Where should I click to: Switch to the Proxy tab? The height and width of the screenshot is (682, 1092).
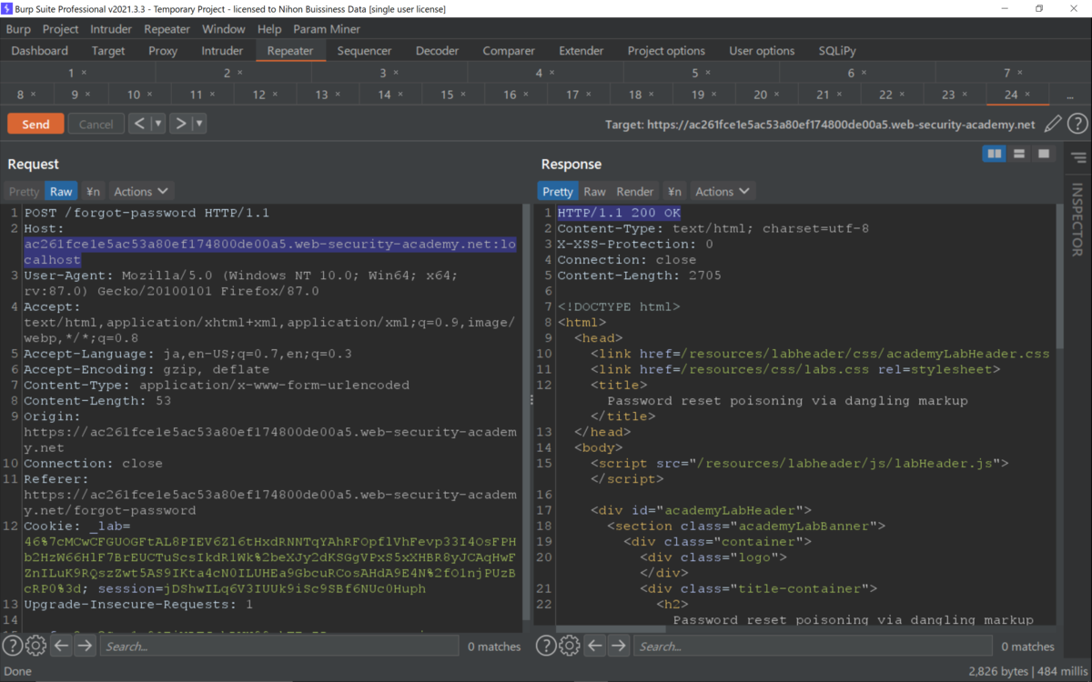(x=163, y=51)
